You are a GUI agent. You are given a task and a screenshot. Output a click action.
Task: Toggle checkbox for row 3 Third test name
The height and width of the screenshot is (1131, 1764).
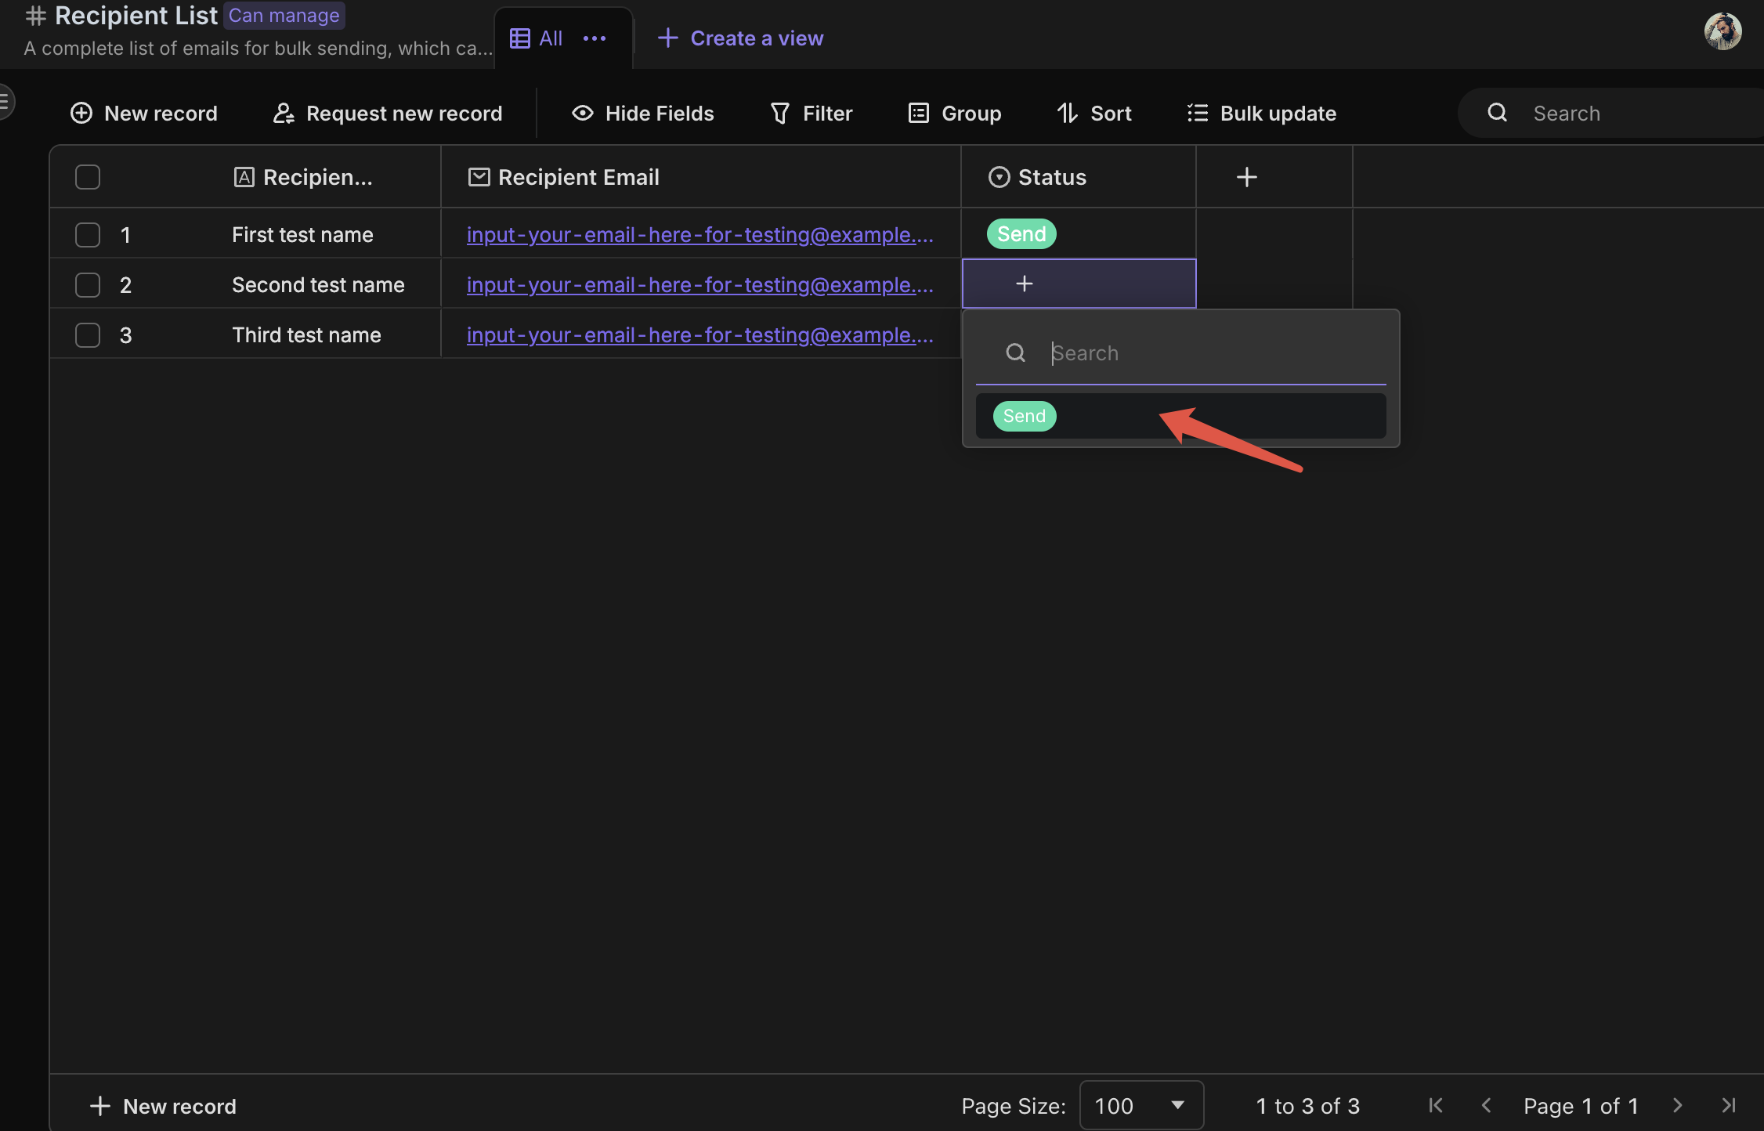(88, 333)
